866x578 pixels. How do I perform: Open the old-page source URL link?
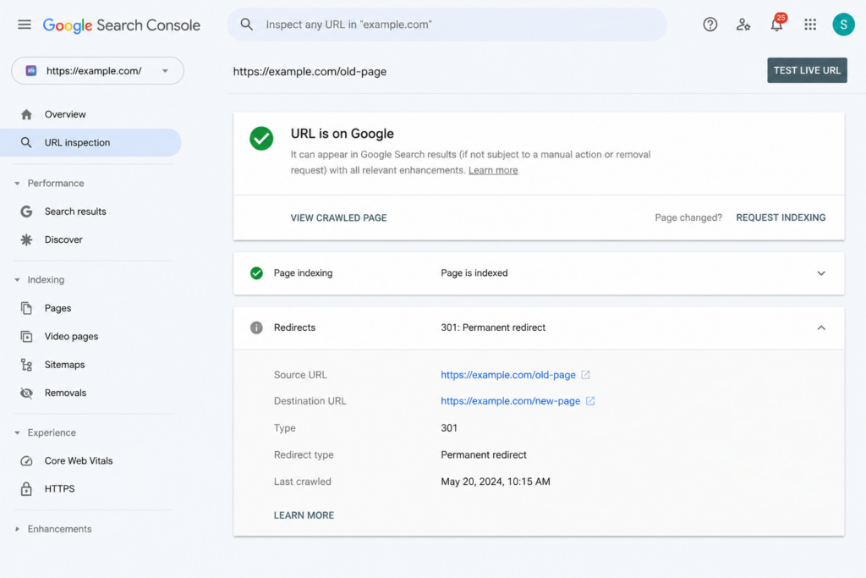pos(508,375)
